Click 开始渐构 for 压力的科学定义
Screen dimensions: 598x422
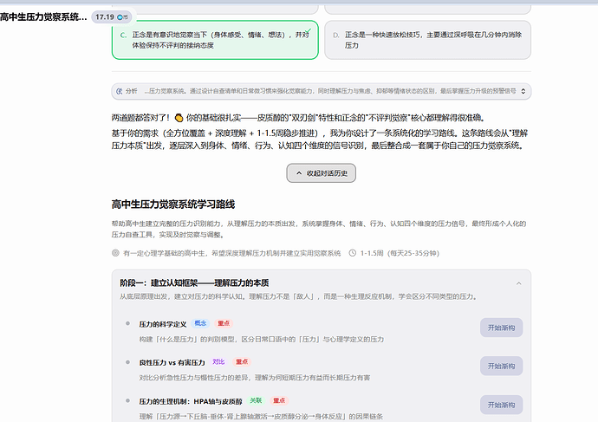[x=501, y=328]
